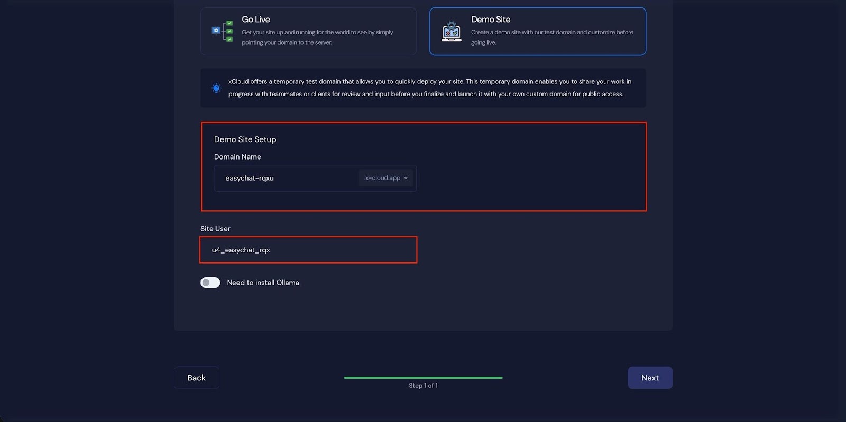The width and height of the screenshot is (846, 422).
Task: Choose the Demo Site option title
Action: point(491,20)
